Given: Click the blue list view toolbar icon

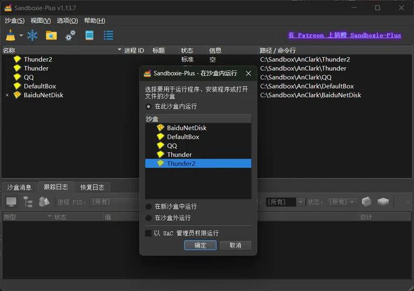Looking at the screenshot, I should tap(109, 35).
